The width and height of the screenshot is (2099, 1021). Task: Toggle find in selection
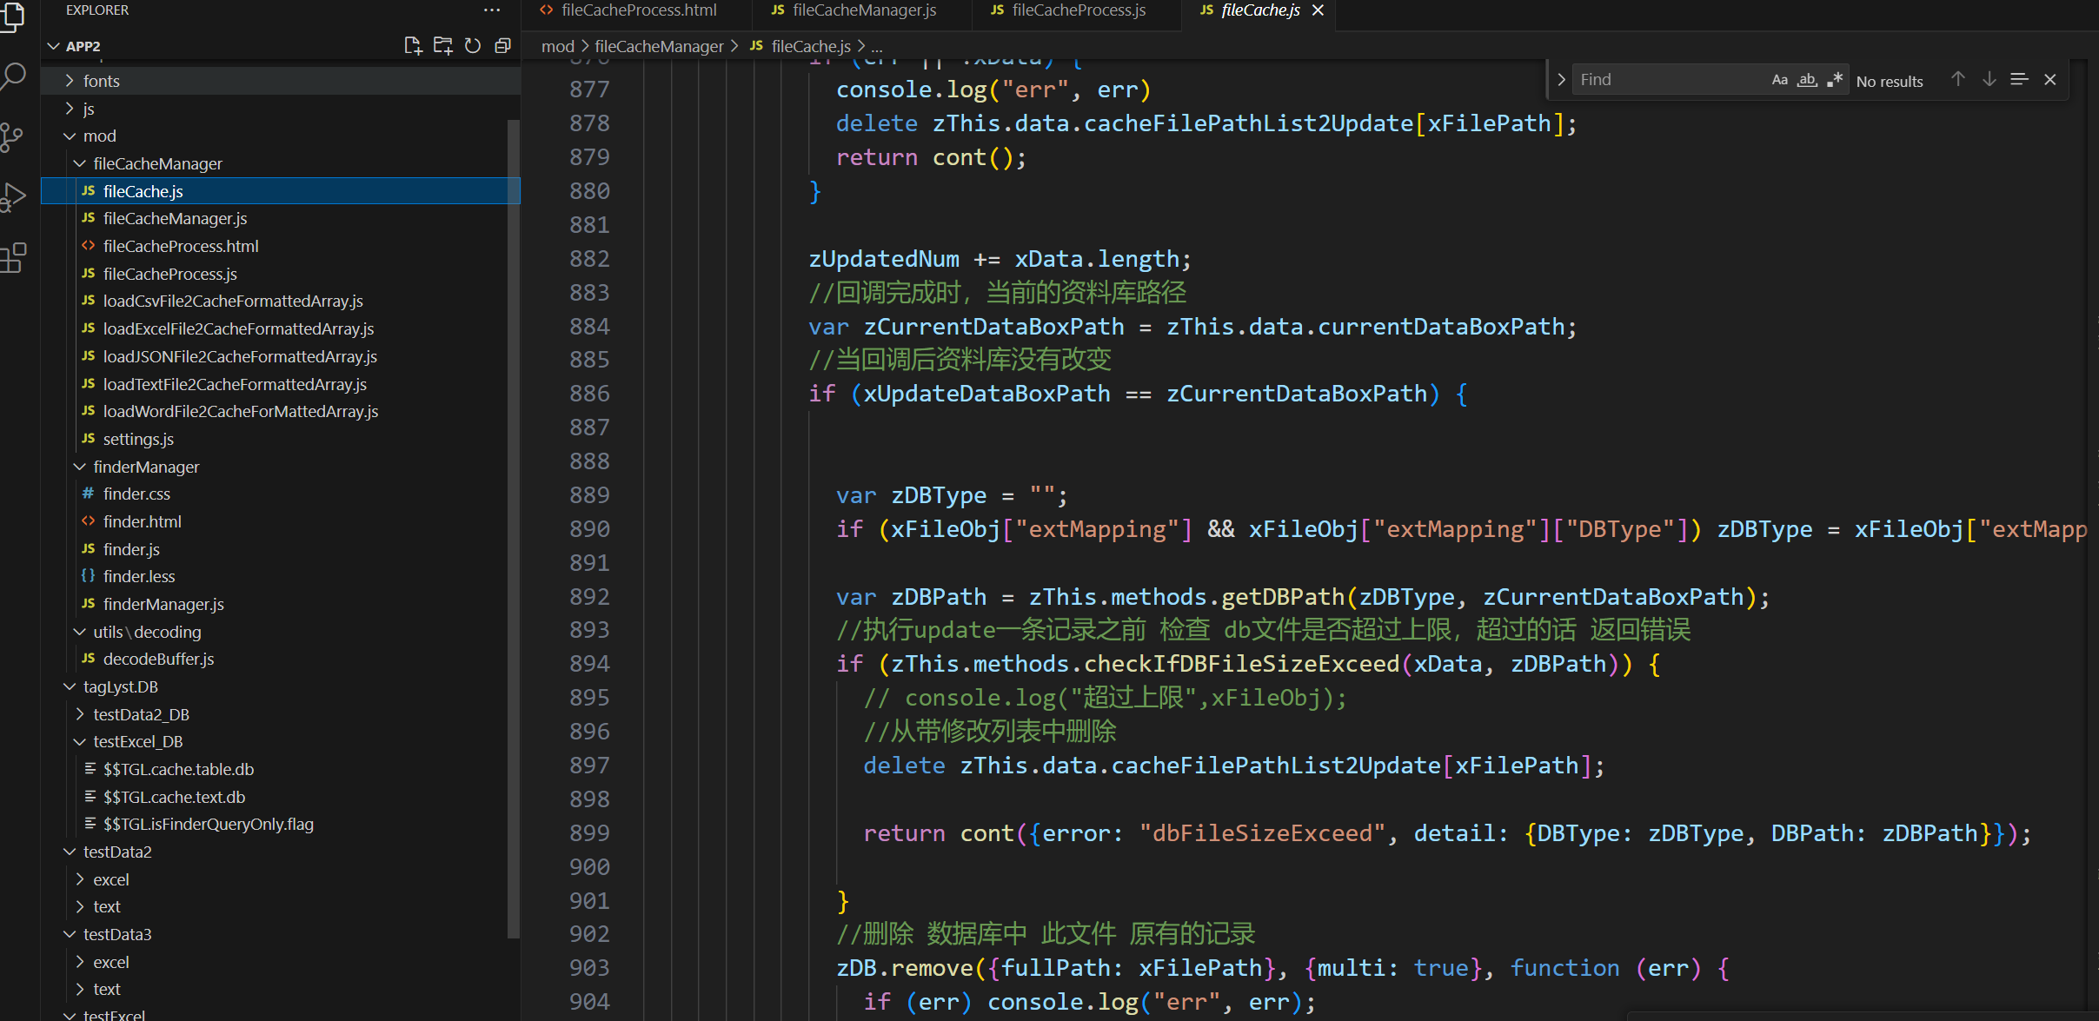click(2019, 79)
